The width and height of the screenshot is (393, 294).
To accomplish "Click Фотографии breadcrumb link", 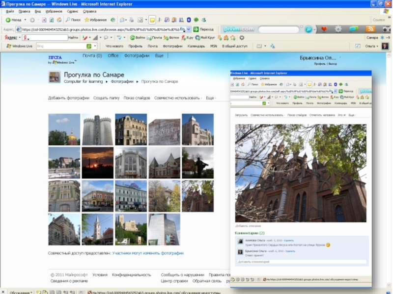I will pyautogui.click(x=122, y=81).
